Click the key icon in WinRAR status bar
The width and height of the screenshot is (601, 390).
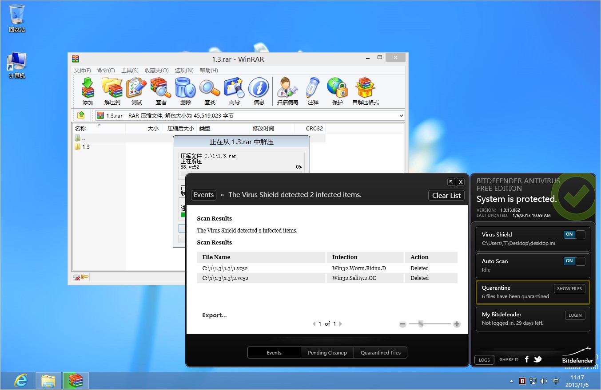(84, 277)
